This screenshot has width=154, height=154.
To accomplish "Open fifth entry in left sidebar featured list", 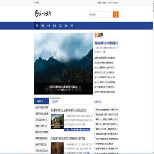I will (x=42, y=132).
